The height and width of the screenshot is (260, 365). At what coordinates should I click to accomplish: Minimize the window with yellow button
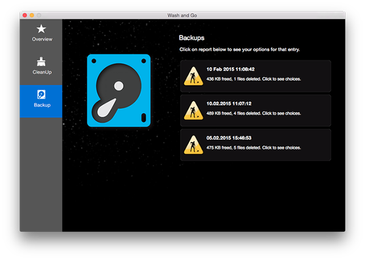(32, 15)
